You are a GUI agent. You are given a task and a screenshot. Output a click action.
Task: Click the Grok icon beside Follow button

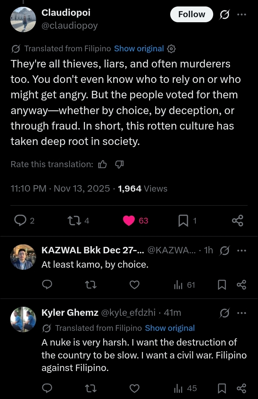pyautogui.click(x=225, y=15)
